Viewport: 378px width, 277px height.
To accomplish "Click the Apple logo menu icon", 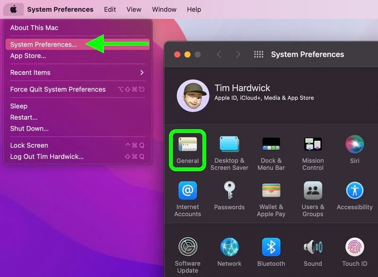I will coord(14,9).
